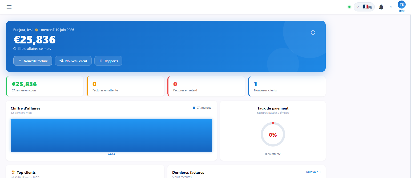Click the Taux de paiement title
The height and width of the screenshot is (178, 411).
pos(273,108)
